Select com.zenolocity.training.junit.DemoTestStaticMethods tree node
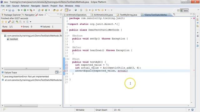The height and width of the screenshot is (112, 200). (x=33, y=36)
